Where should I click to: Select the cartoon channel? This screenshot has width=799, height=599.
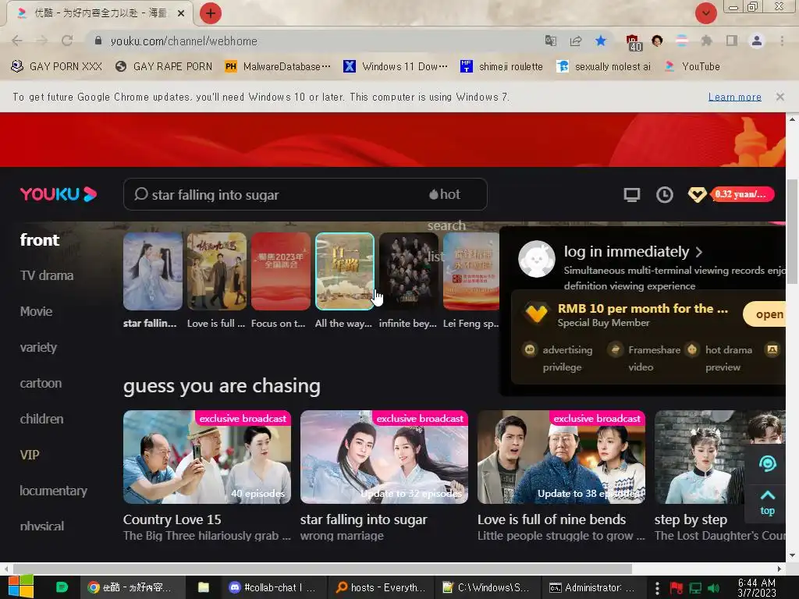click(41, 383)
